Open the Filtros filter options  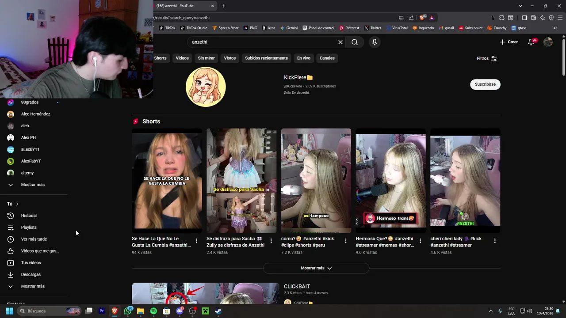point(487,58)
